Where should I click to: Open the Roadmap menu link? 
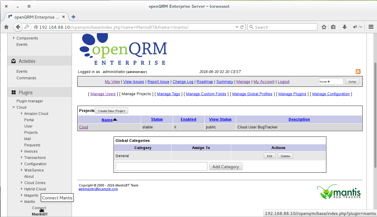pyautogui.click(x=205, y=82)
